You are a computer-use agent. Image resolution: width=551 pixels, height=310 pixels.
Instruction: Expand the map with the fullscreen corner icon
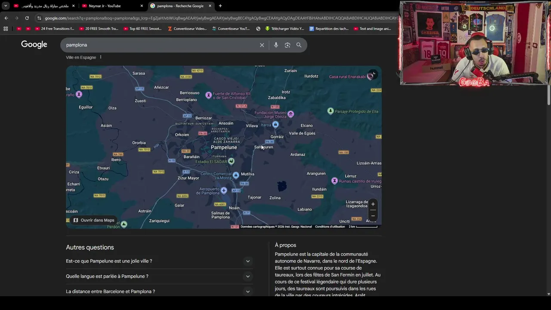coord(373,74)
